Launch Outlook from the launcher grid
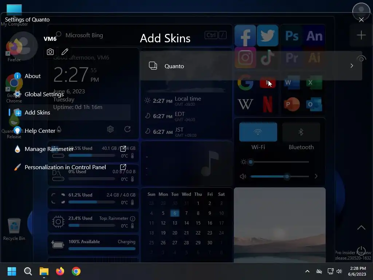 pyautogui.click(x=314, y=104)
